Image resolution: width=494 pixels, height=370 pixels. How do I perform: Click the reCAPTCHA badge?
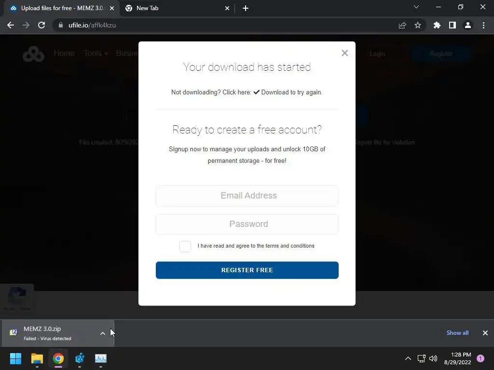click(17, 298)
